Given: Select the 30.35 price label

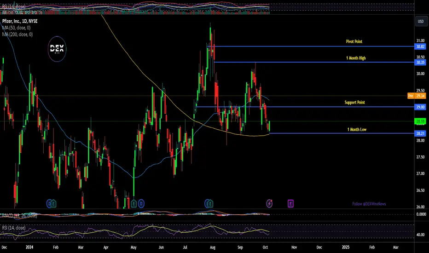Looking at the screenshot, I should coord(420,63).
